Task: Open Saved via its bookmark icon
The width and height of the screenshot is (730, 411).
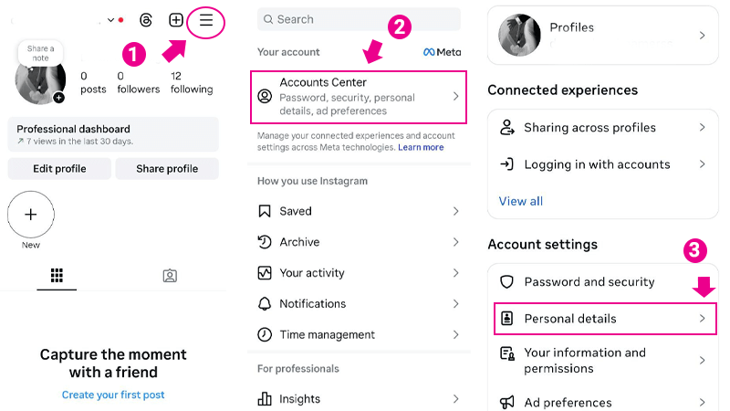Action: point(265,211)
